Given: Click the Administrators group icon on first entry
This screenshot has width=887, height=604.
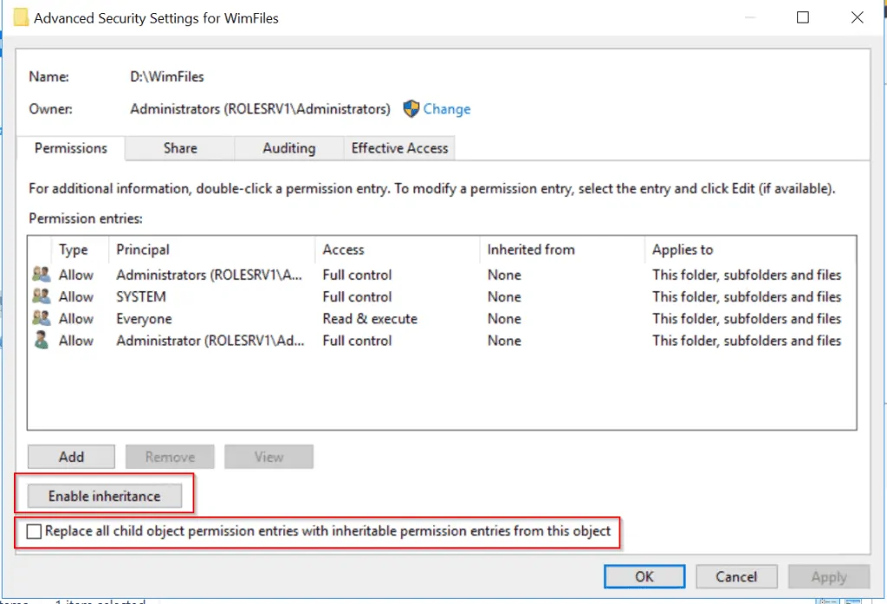Looking at the screenshot, I should pos(38,275).
